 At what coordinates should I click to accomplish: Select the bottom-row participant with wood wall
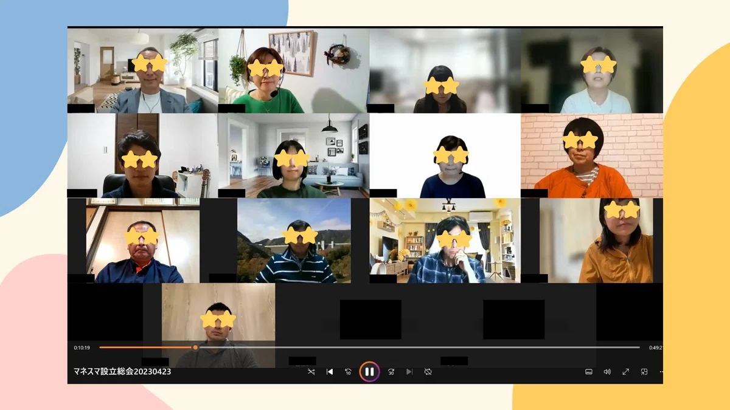tap(218, 326)
